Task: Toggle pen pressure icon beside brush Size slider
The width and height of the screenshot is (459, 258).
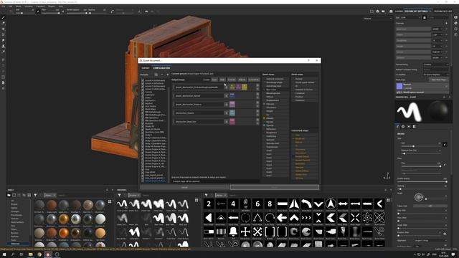Action: [x=445, y=144]
